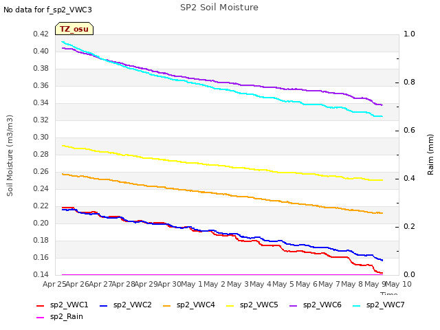Click the purple sp2_VWC6 legend swatch

tap(294, 305)
